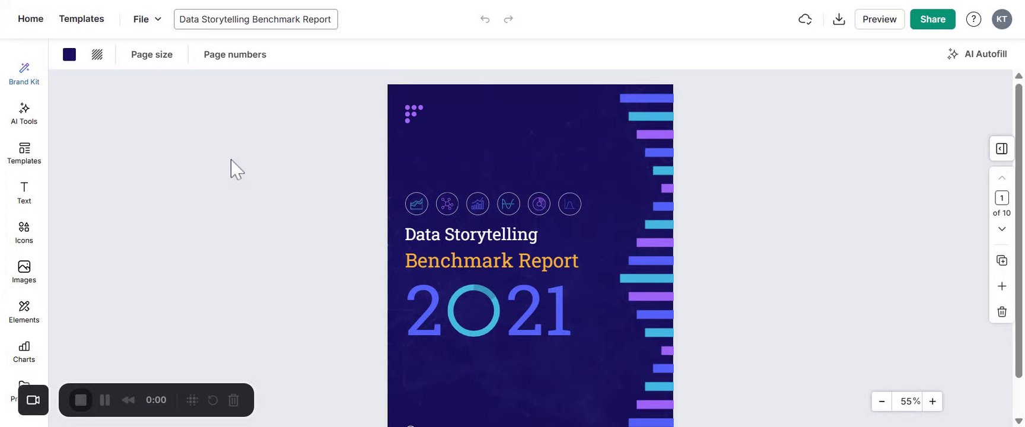Add a new page with plus icon
The image size is (1025, 427).
[1002, 286]
